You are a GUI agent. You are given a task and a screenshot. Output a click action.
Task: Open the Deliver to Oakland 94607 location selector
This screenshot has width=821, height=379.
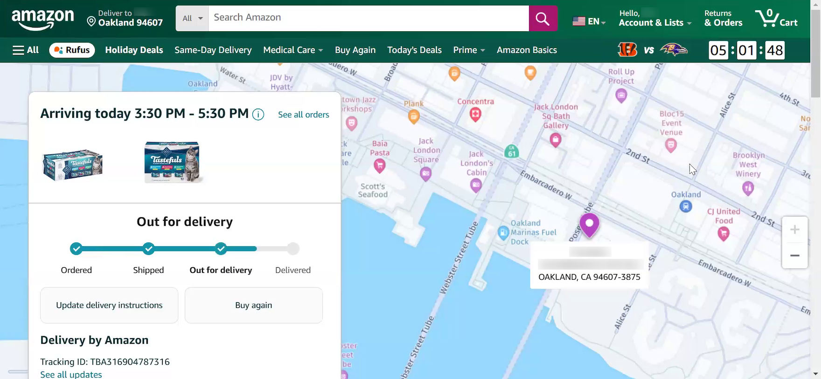[125, 18]
